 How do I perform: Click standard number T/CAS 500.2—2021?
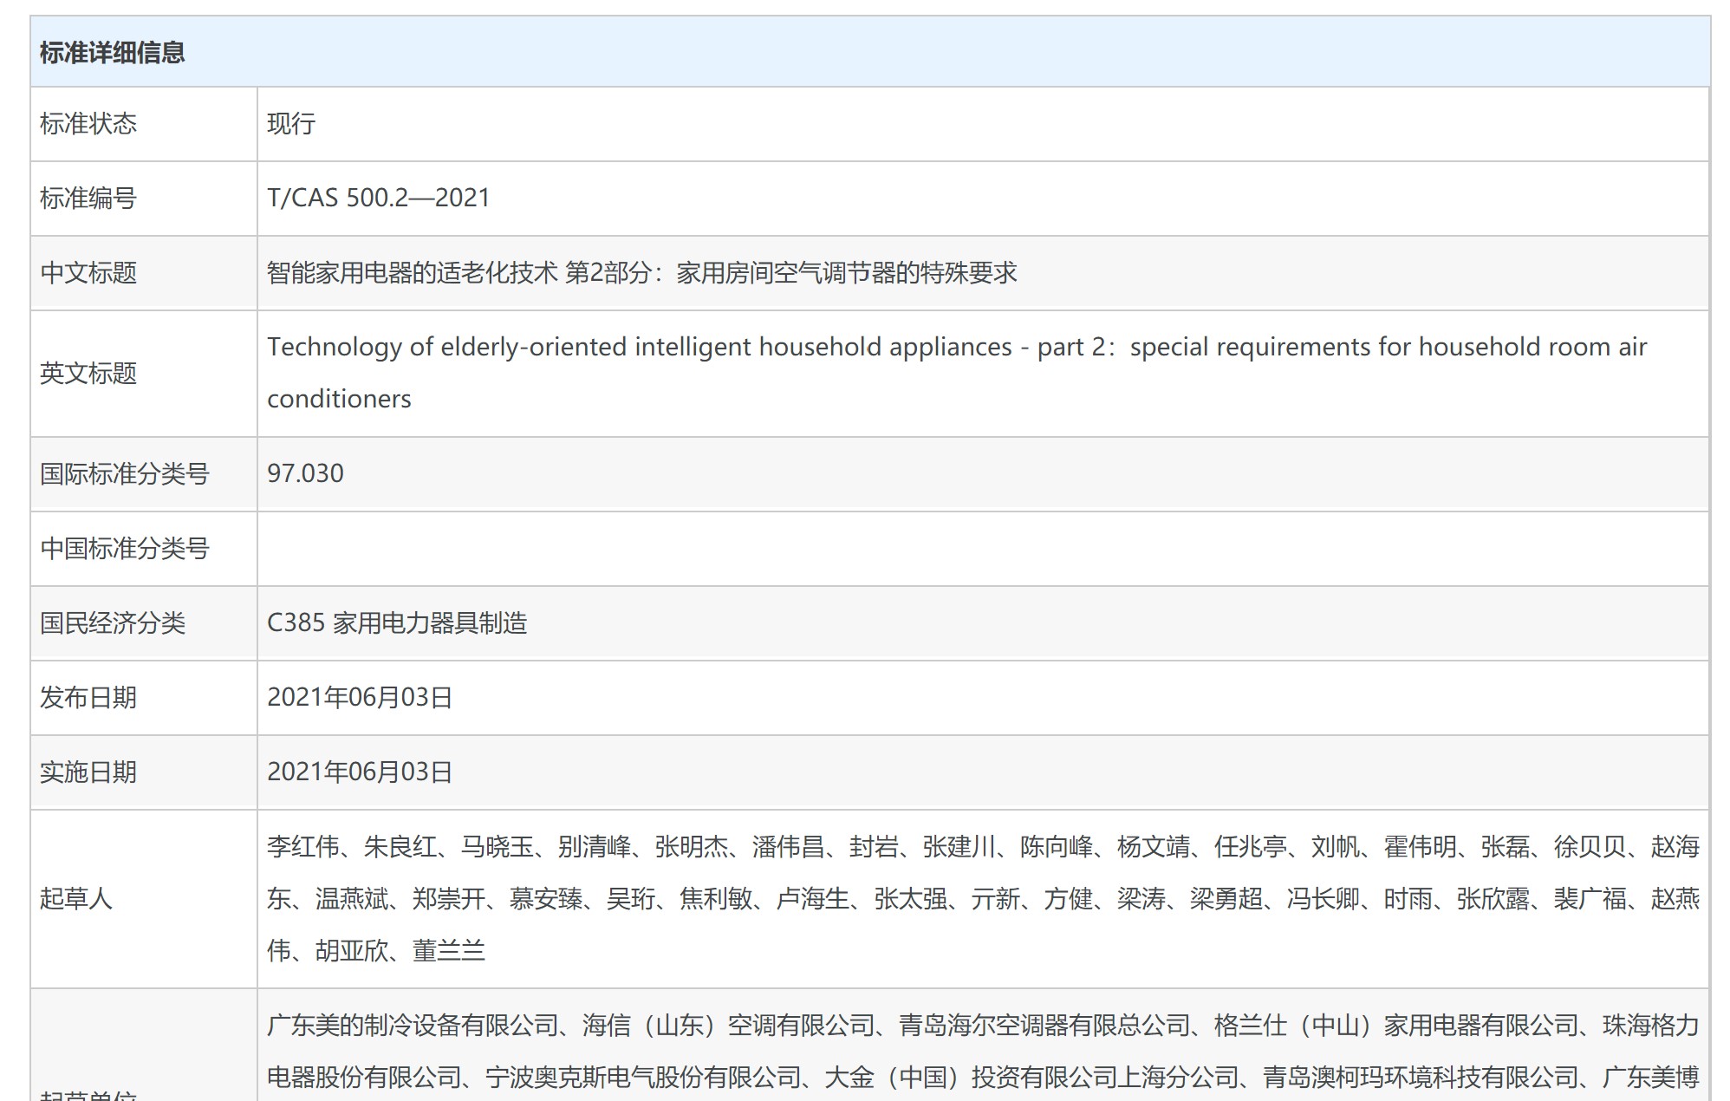378,199
